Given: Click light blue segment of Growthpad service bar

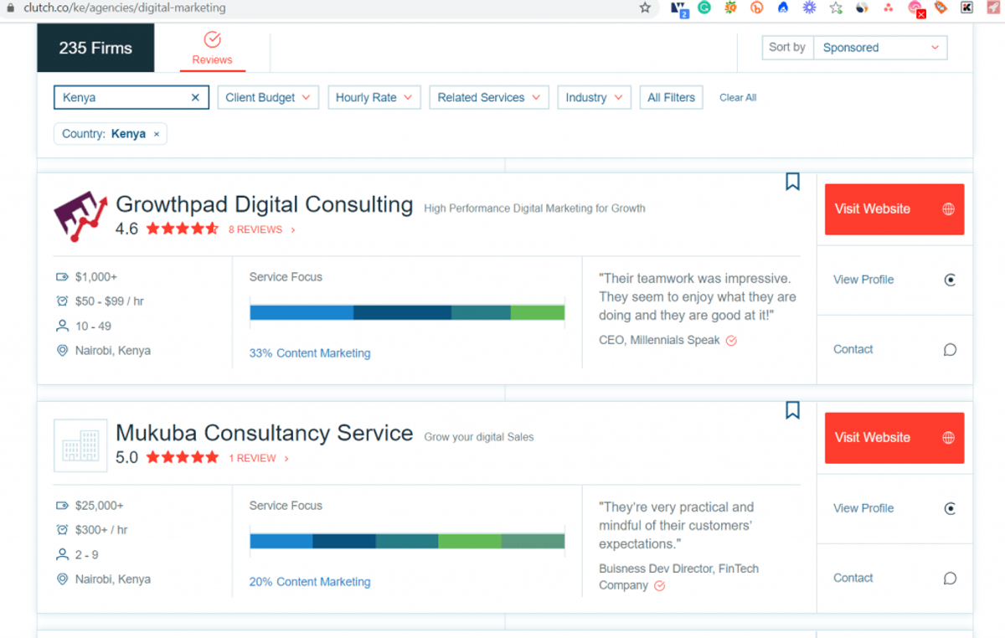Looking at the screenshot, I should (x=301, y=312).
